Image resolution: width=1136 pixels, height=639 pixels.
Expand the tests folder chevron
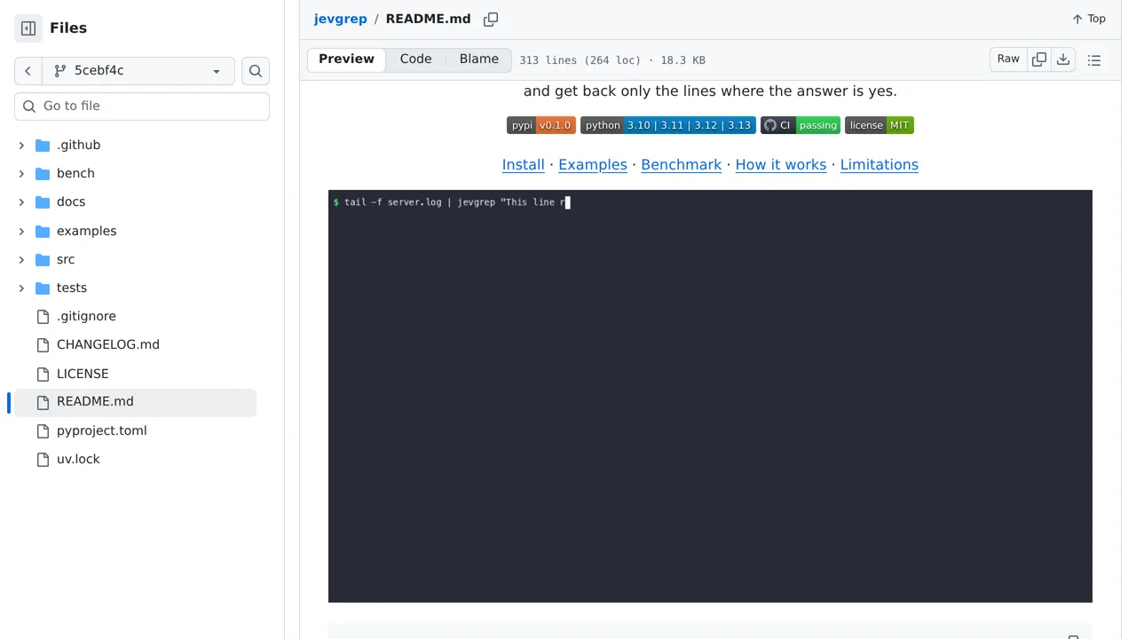click(21, 288)
